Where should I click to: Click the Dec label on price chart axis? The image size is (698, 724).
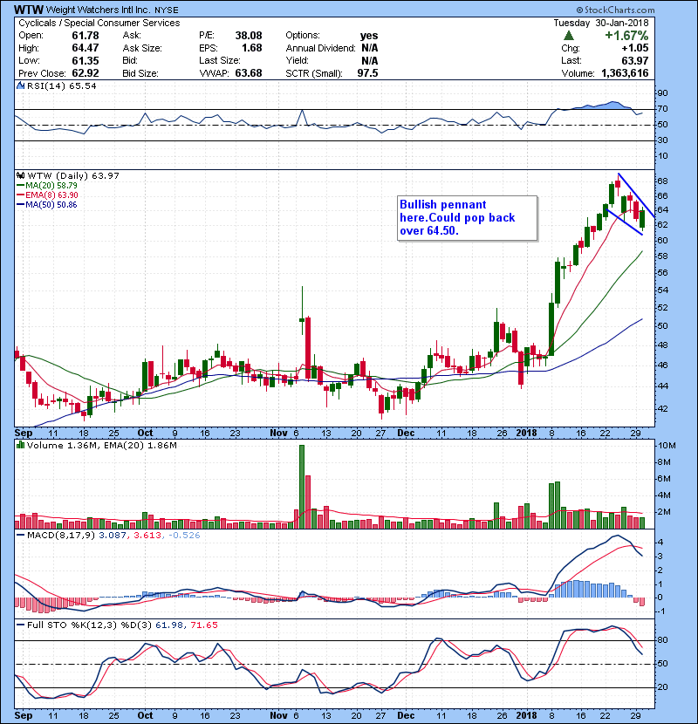[406, 434]
